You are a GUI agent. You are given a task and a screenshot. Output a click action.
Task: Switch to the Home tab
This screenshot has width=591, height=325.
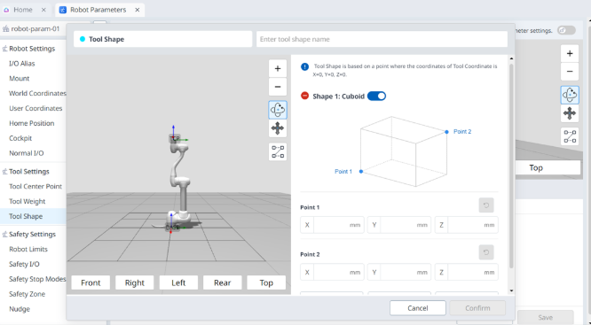click(22, 10)
